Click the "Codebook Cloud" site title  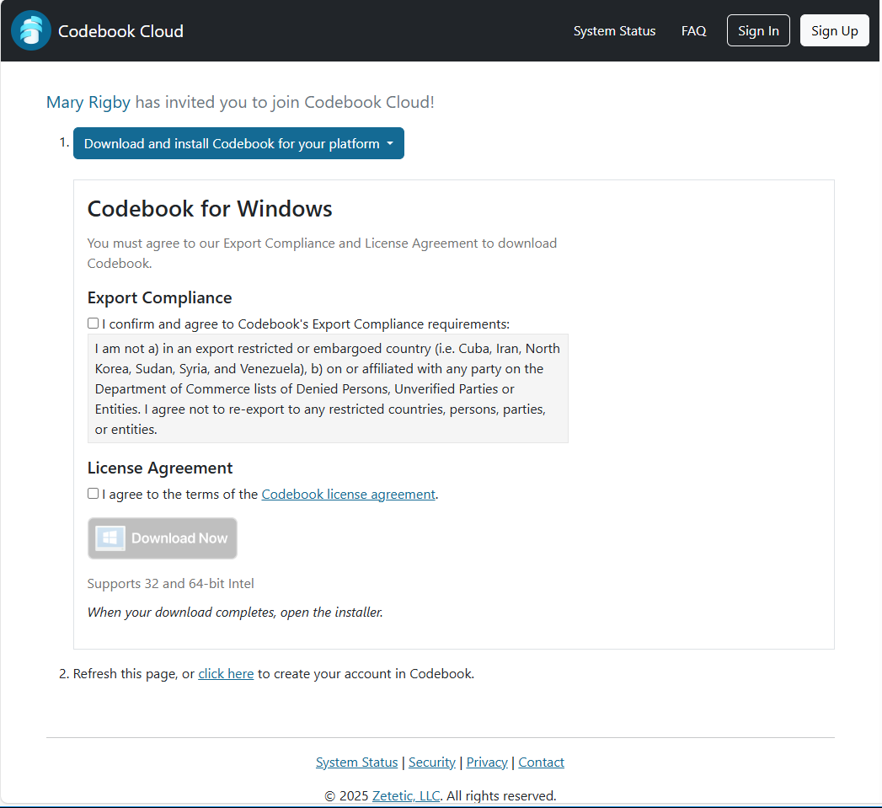120,30
